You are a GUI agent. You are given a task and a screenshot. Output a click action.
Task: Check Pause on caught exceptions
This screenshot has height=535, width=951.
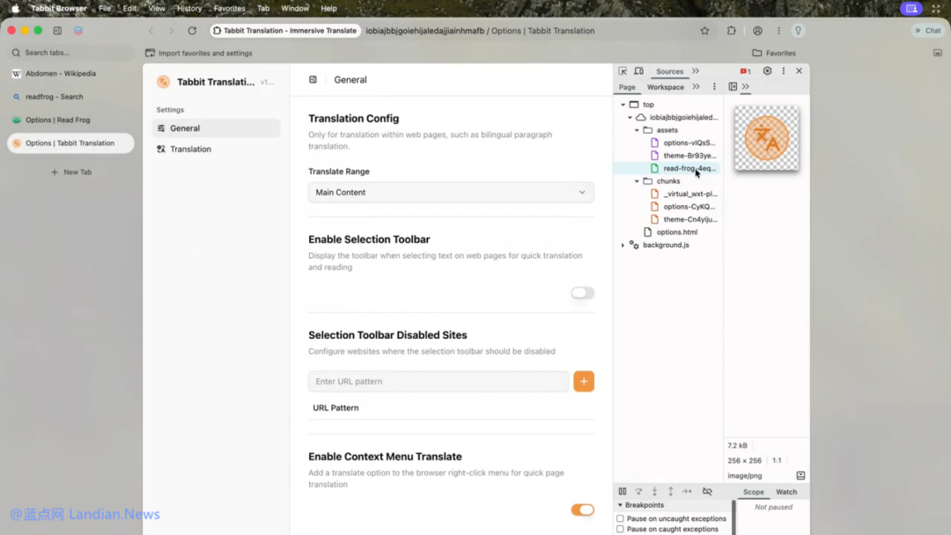(x=621, y=530)
